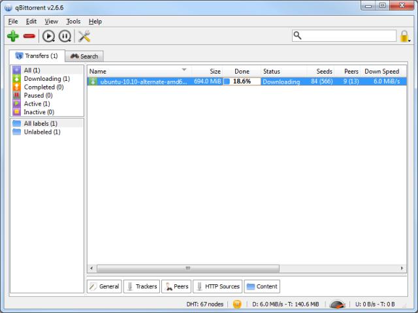Click the yellow padlock lock icon
This screenshot has width=418, height=313.
pos(406,36)
